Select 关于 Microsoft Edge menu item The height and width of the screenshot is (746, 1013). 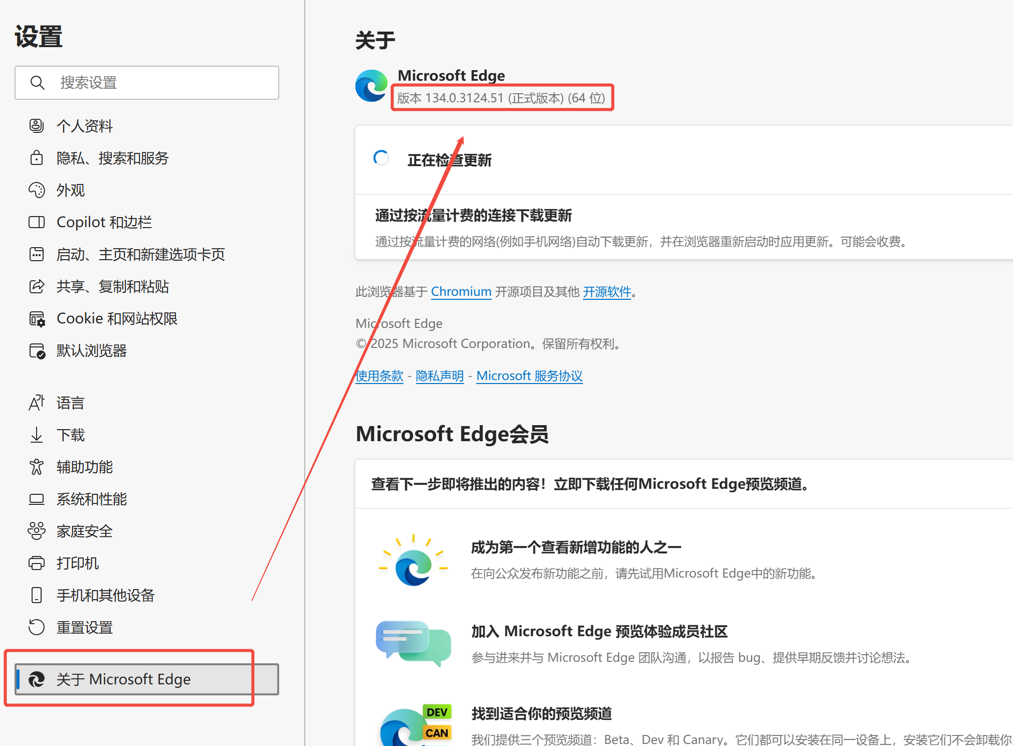(147, 679)
